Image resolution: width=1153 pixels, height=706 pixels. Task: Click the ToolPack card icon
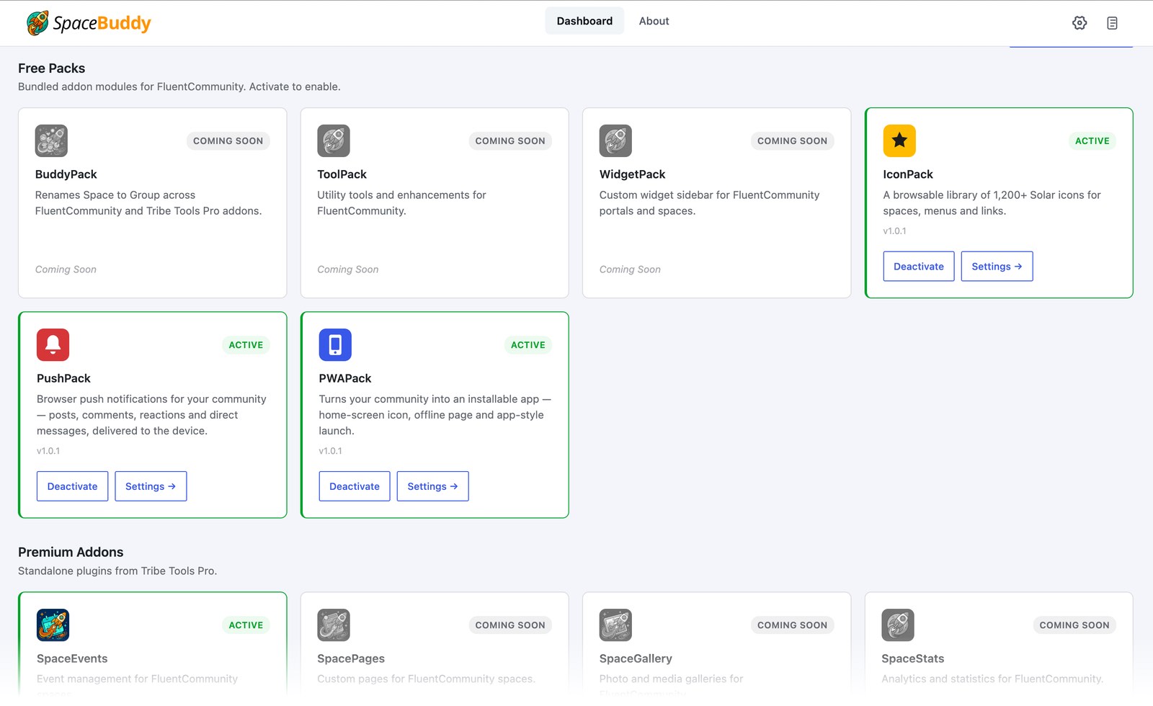point(334,141)
